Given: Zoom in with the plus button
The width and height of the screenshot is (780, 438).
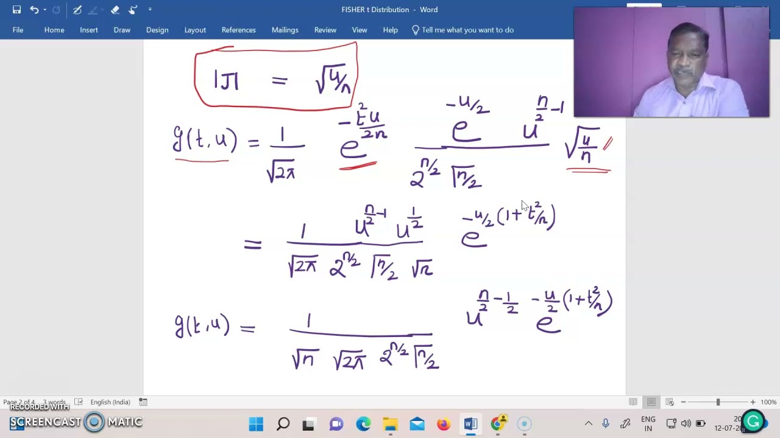Looking at the screenshot, I should coord(753,402).
